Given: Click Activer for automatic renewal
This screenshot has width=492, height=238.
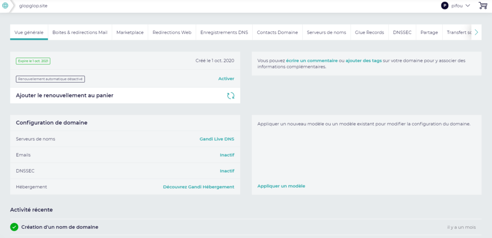Looking at the screenshot, I should pos(226,79).
